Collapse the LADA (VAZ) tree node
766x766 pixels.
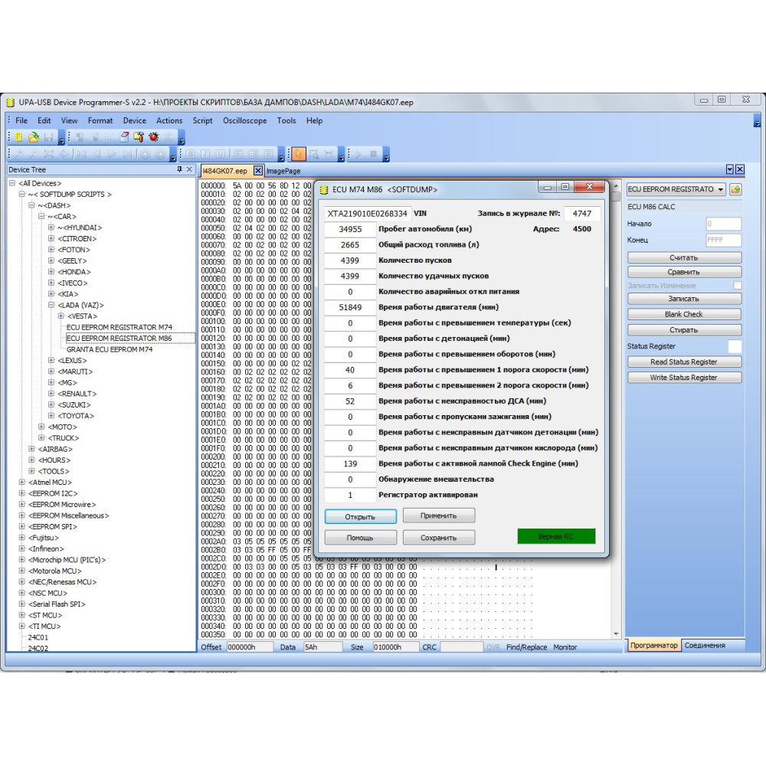pyautogui.click(x=51, y=305)
